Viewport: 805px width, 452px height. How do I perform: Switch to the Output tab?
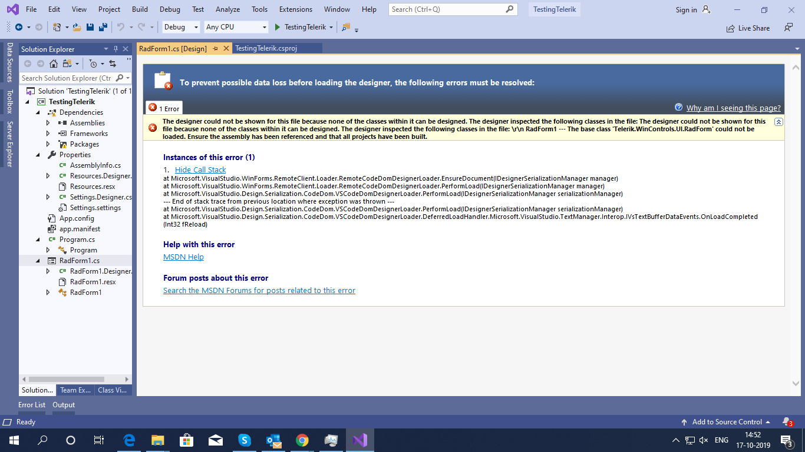64,405
